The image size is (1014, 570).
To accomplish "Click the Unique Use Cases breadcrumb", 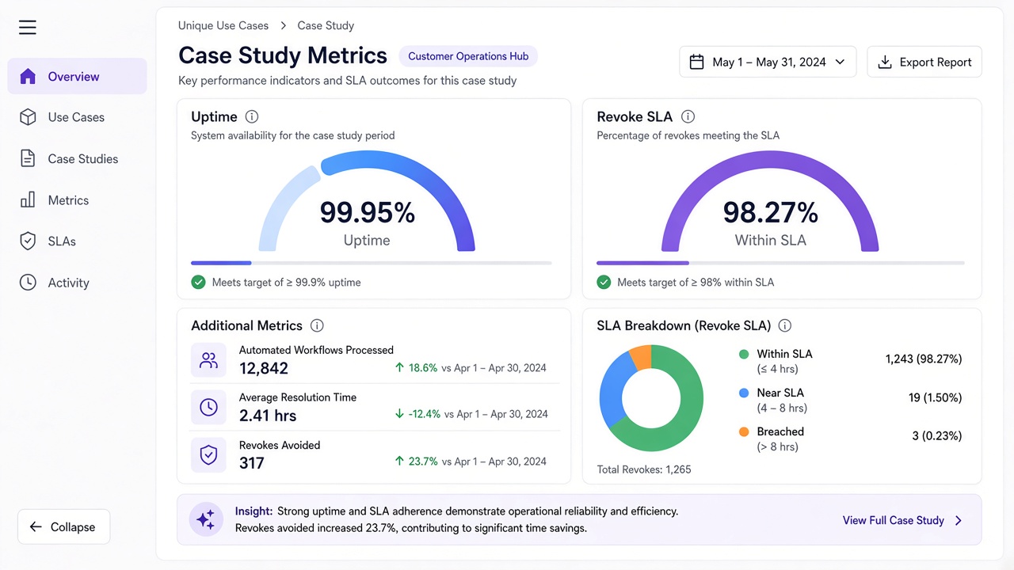I will [223, 25].
